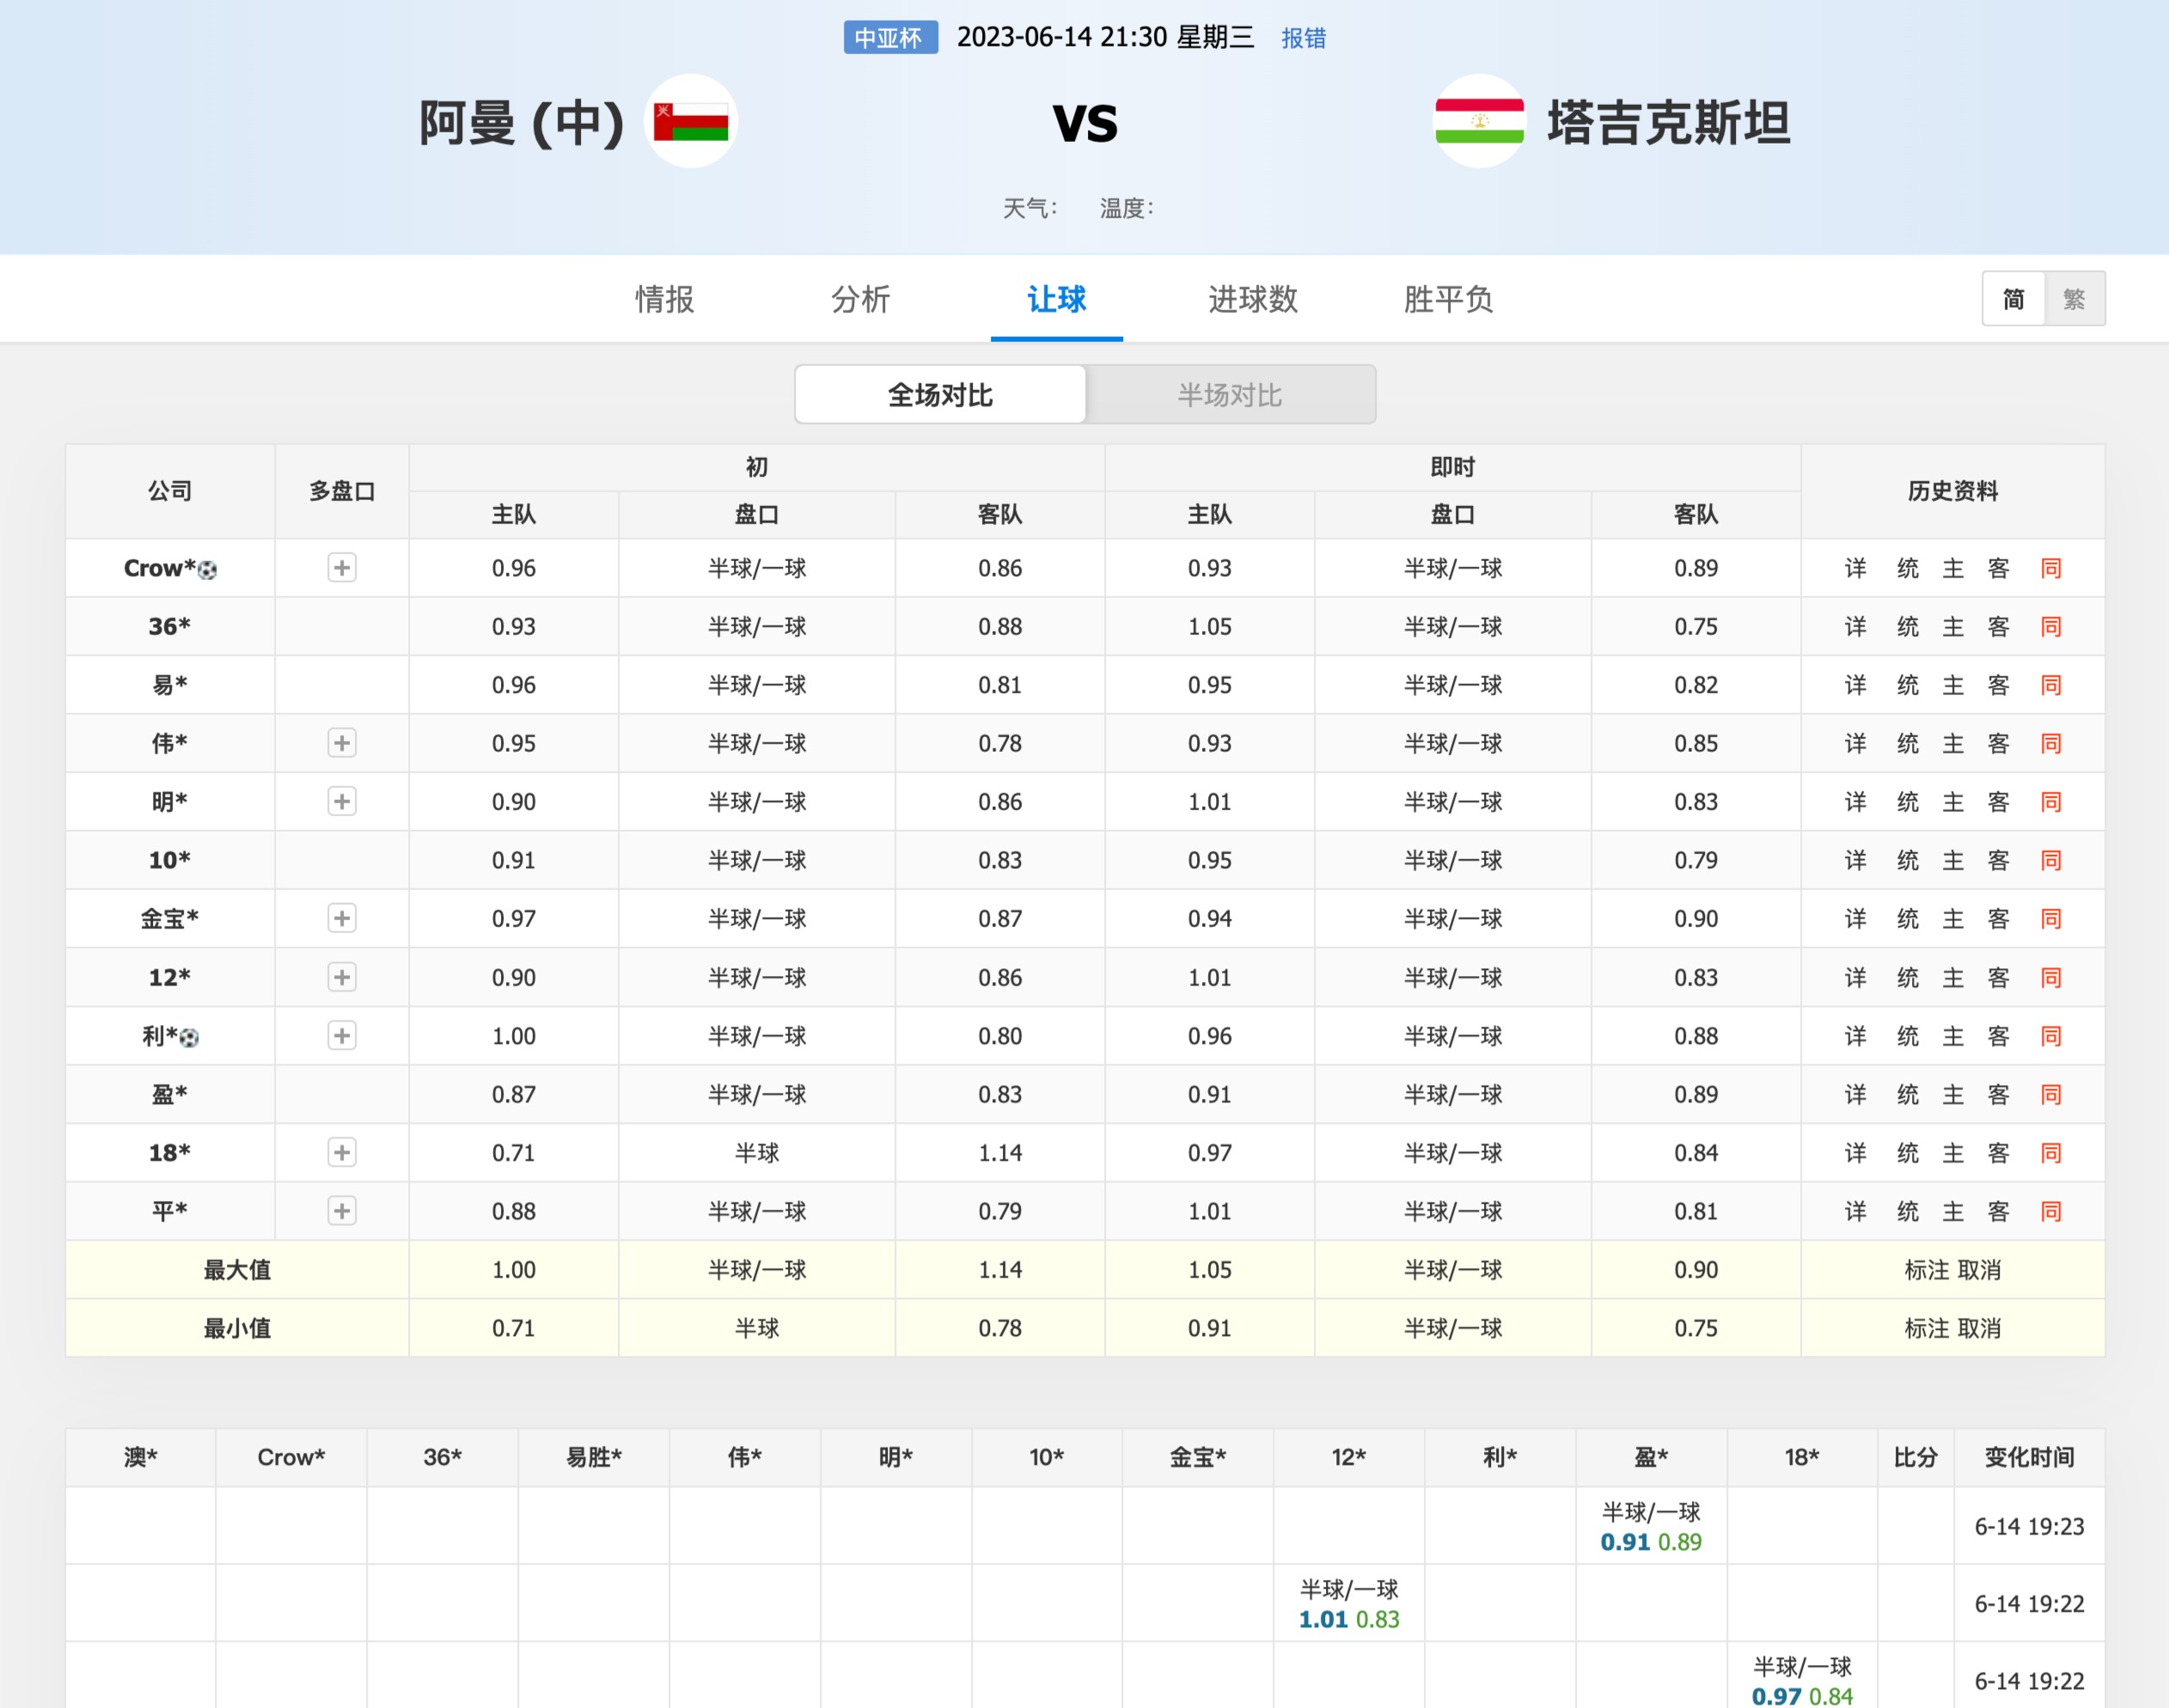
Task: Click the 历史资料 column header
Action: (x=1953, y=491)
